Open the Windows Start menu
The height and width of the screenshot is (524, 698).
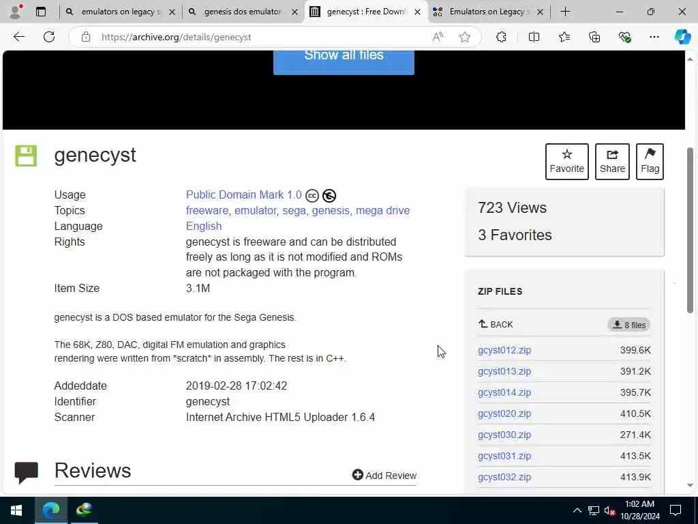coord(16,510)
